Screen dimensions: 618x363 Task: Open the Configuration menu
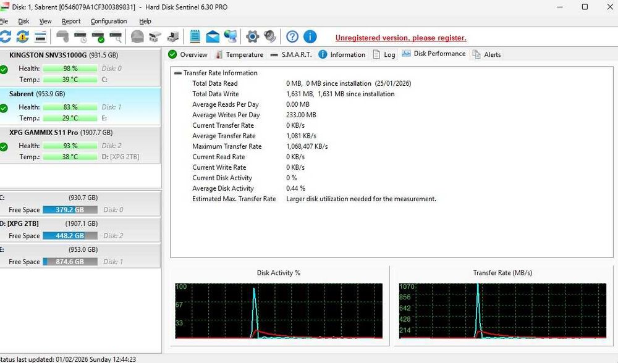[x=109, y=21]
